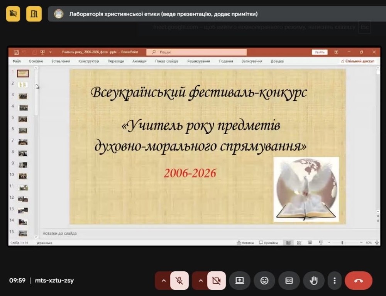This screenshot has width=386, height=296.
Task: Click the Спільний доступ share button
Action: point(357,61)
